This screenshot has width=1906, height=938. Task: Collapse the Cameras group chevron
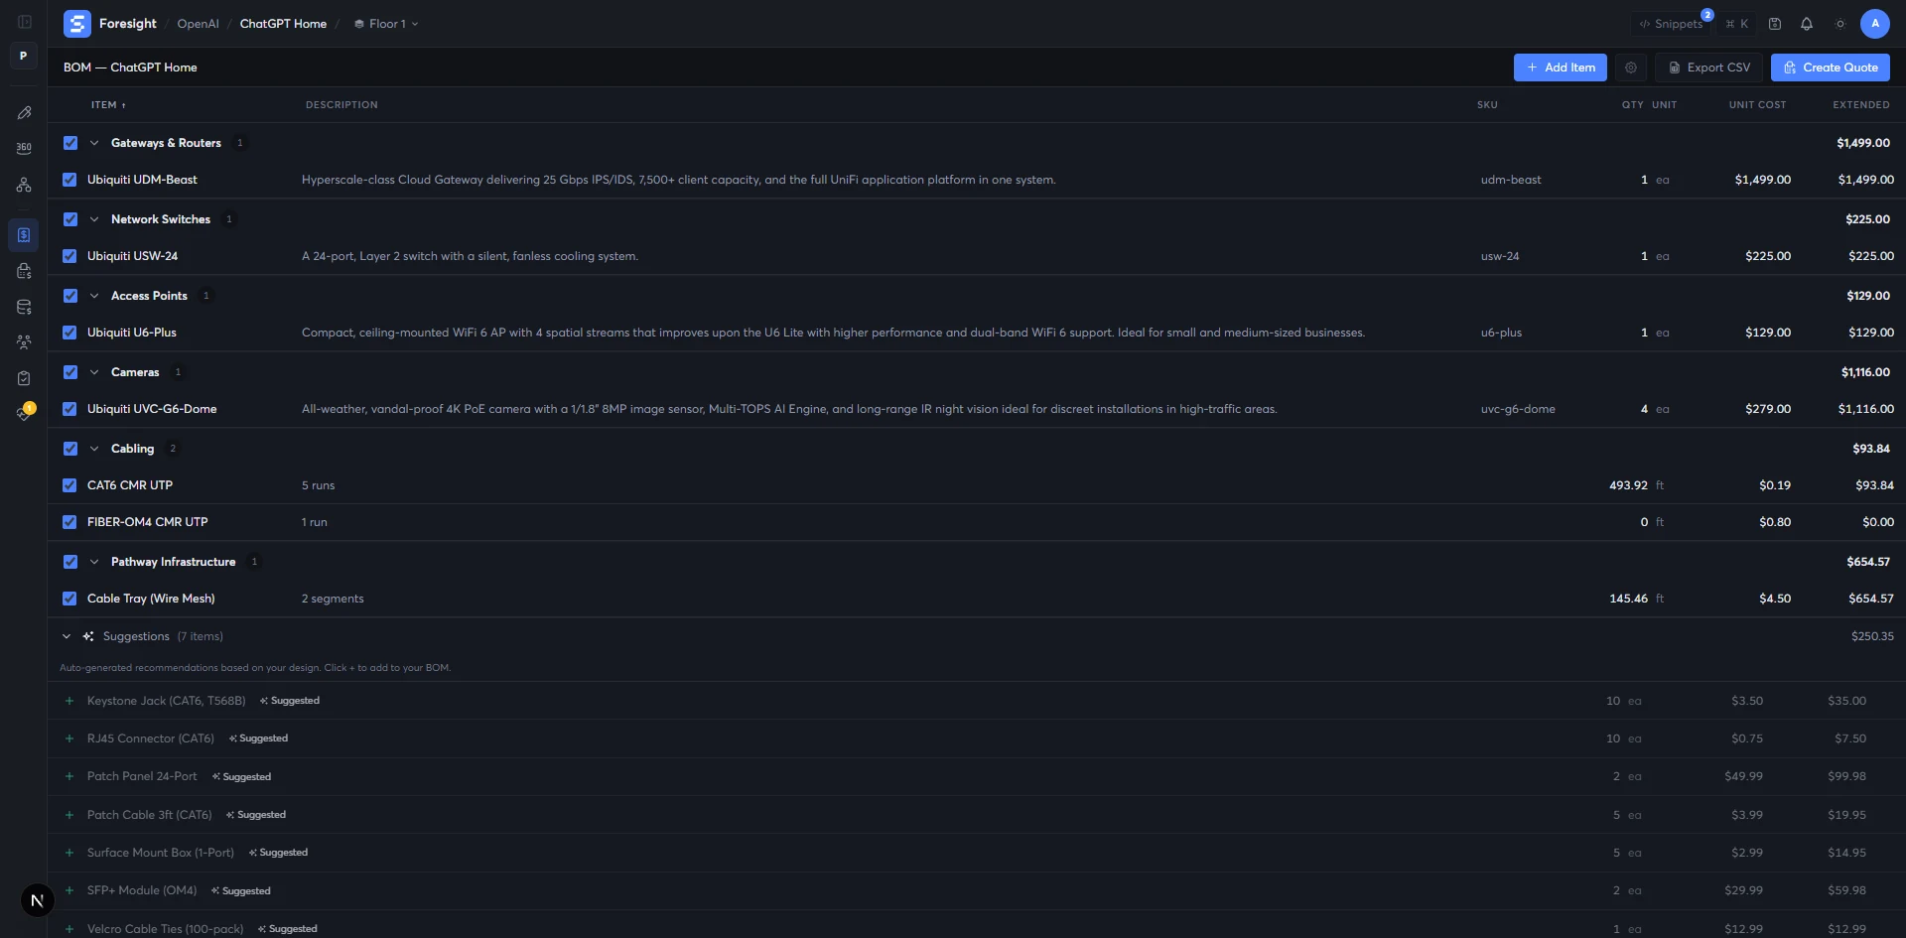point(94,372)
